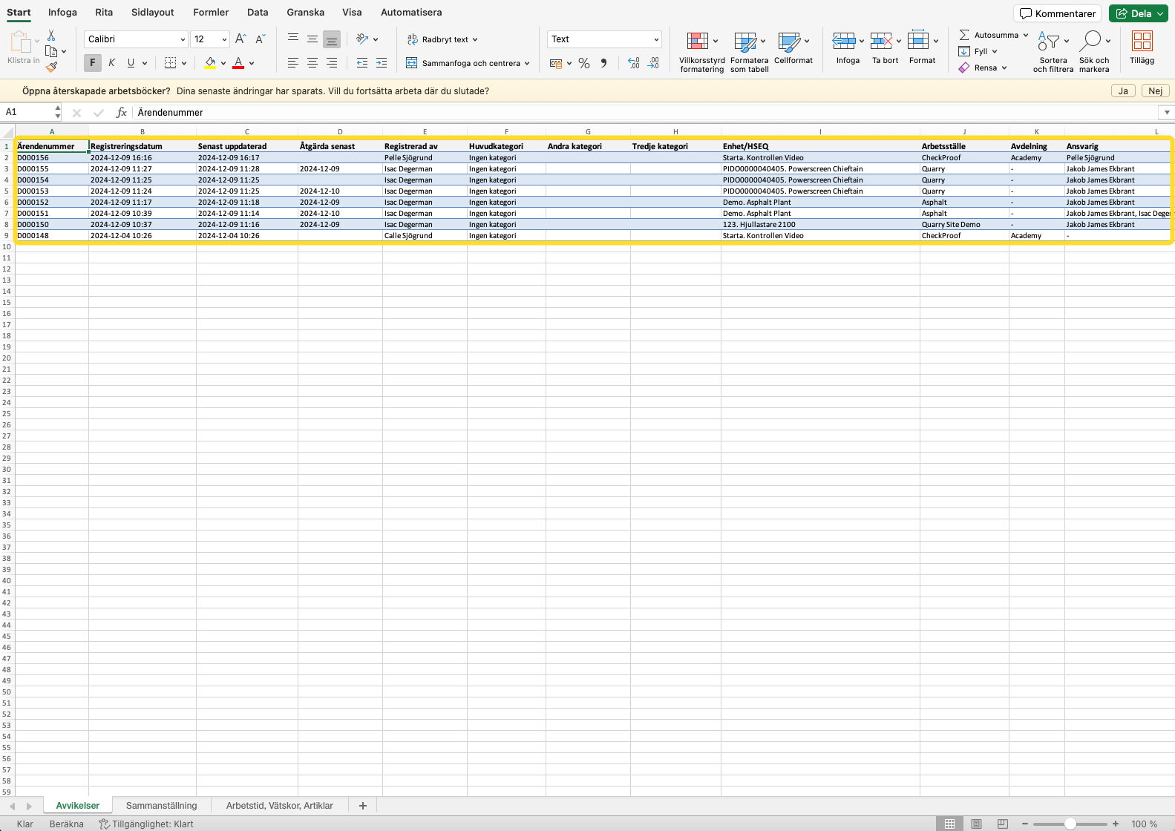Click the insert function fx icon
Image resolution: width=1175 pixels, height=831 pixels.
pos(122,113)
